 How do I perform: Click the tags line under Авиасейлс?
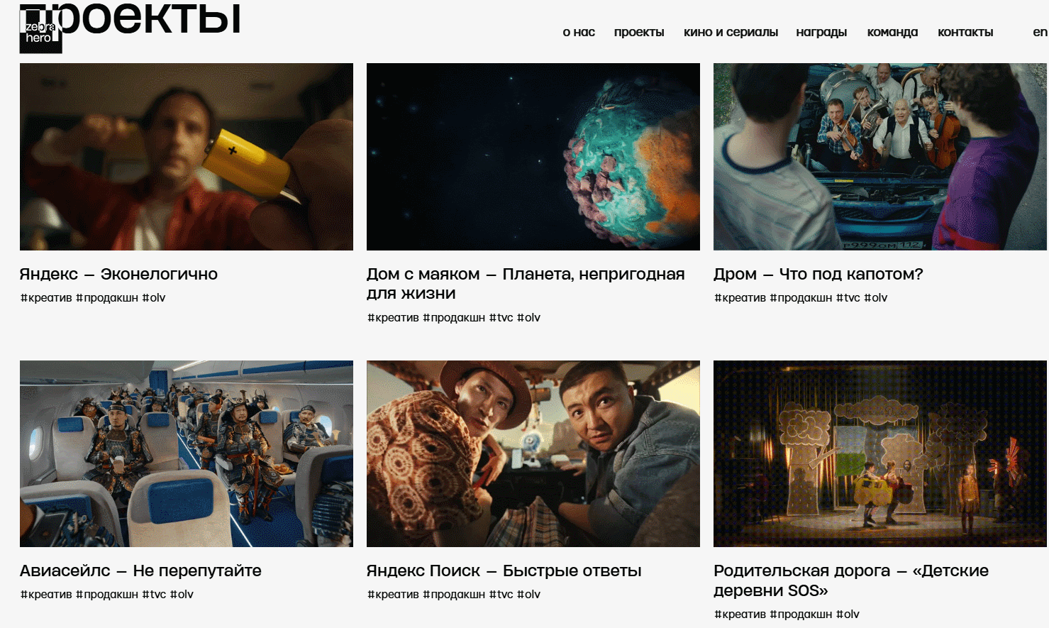107,595
